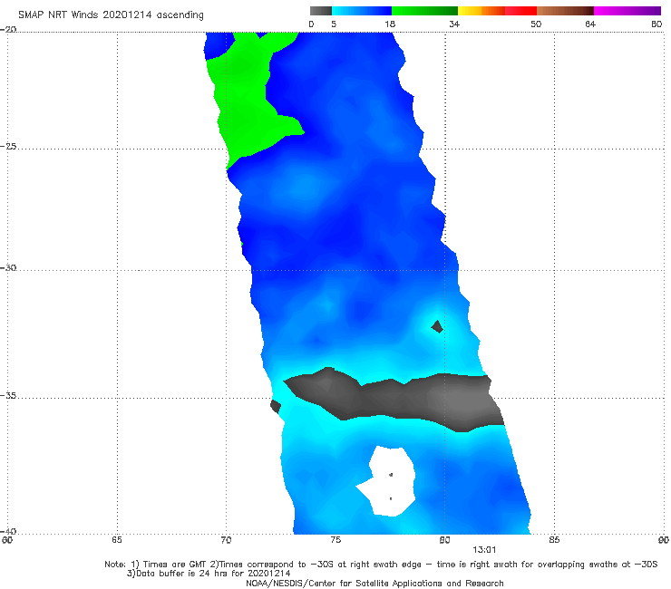
Task: Click the color bar label '34'
Action: click(454, 24)
